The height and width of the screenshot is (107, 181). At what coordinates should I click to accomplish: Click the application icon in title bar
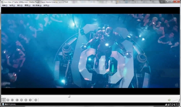tap(2, 2)
